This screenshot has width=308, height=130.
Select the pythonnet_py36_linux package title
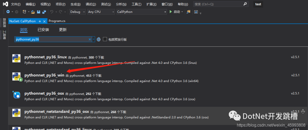click(x=46, y=57)
